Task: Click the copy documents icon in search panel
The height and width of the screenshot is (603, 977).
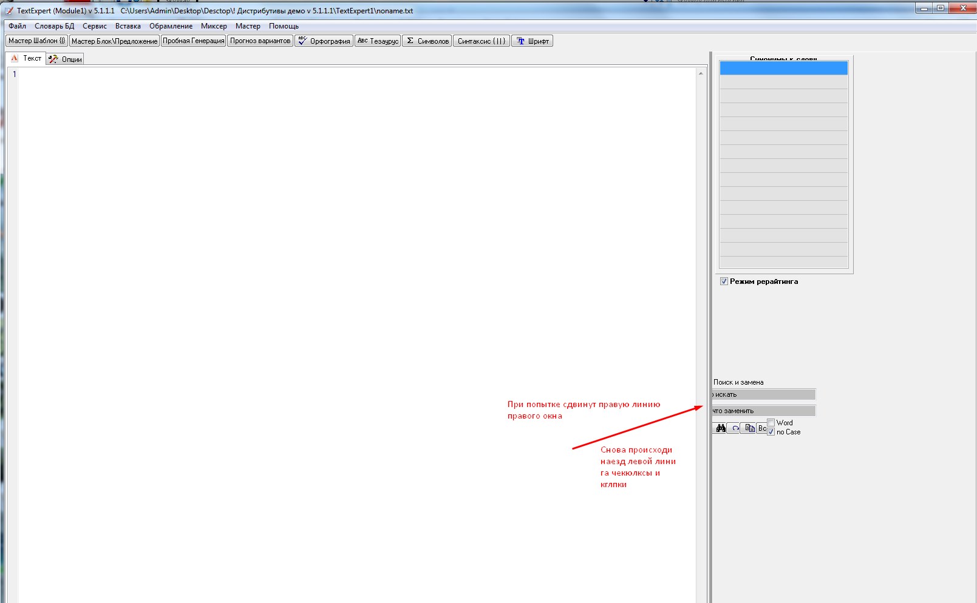Action: tap(749, 428)
